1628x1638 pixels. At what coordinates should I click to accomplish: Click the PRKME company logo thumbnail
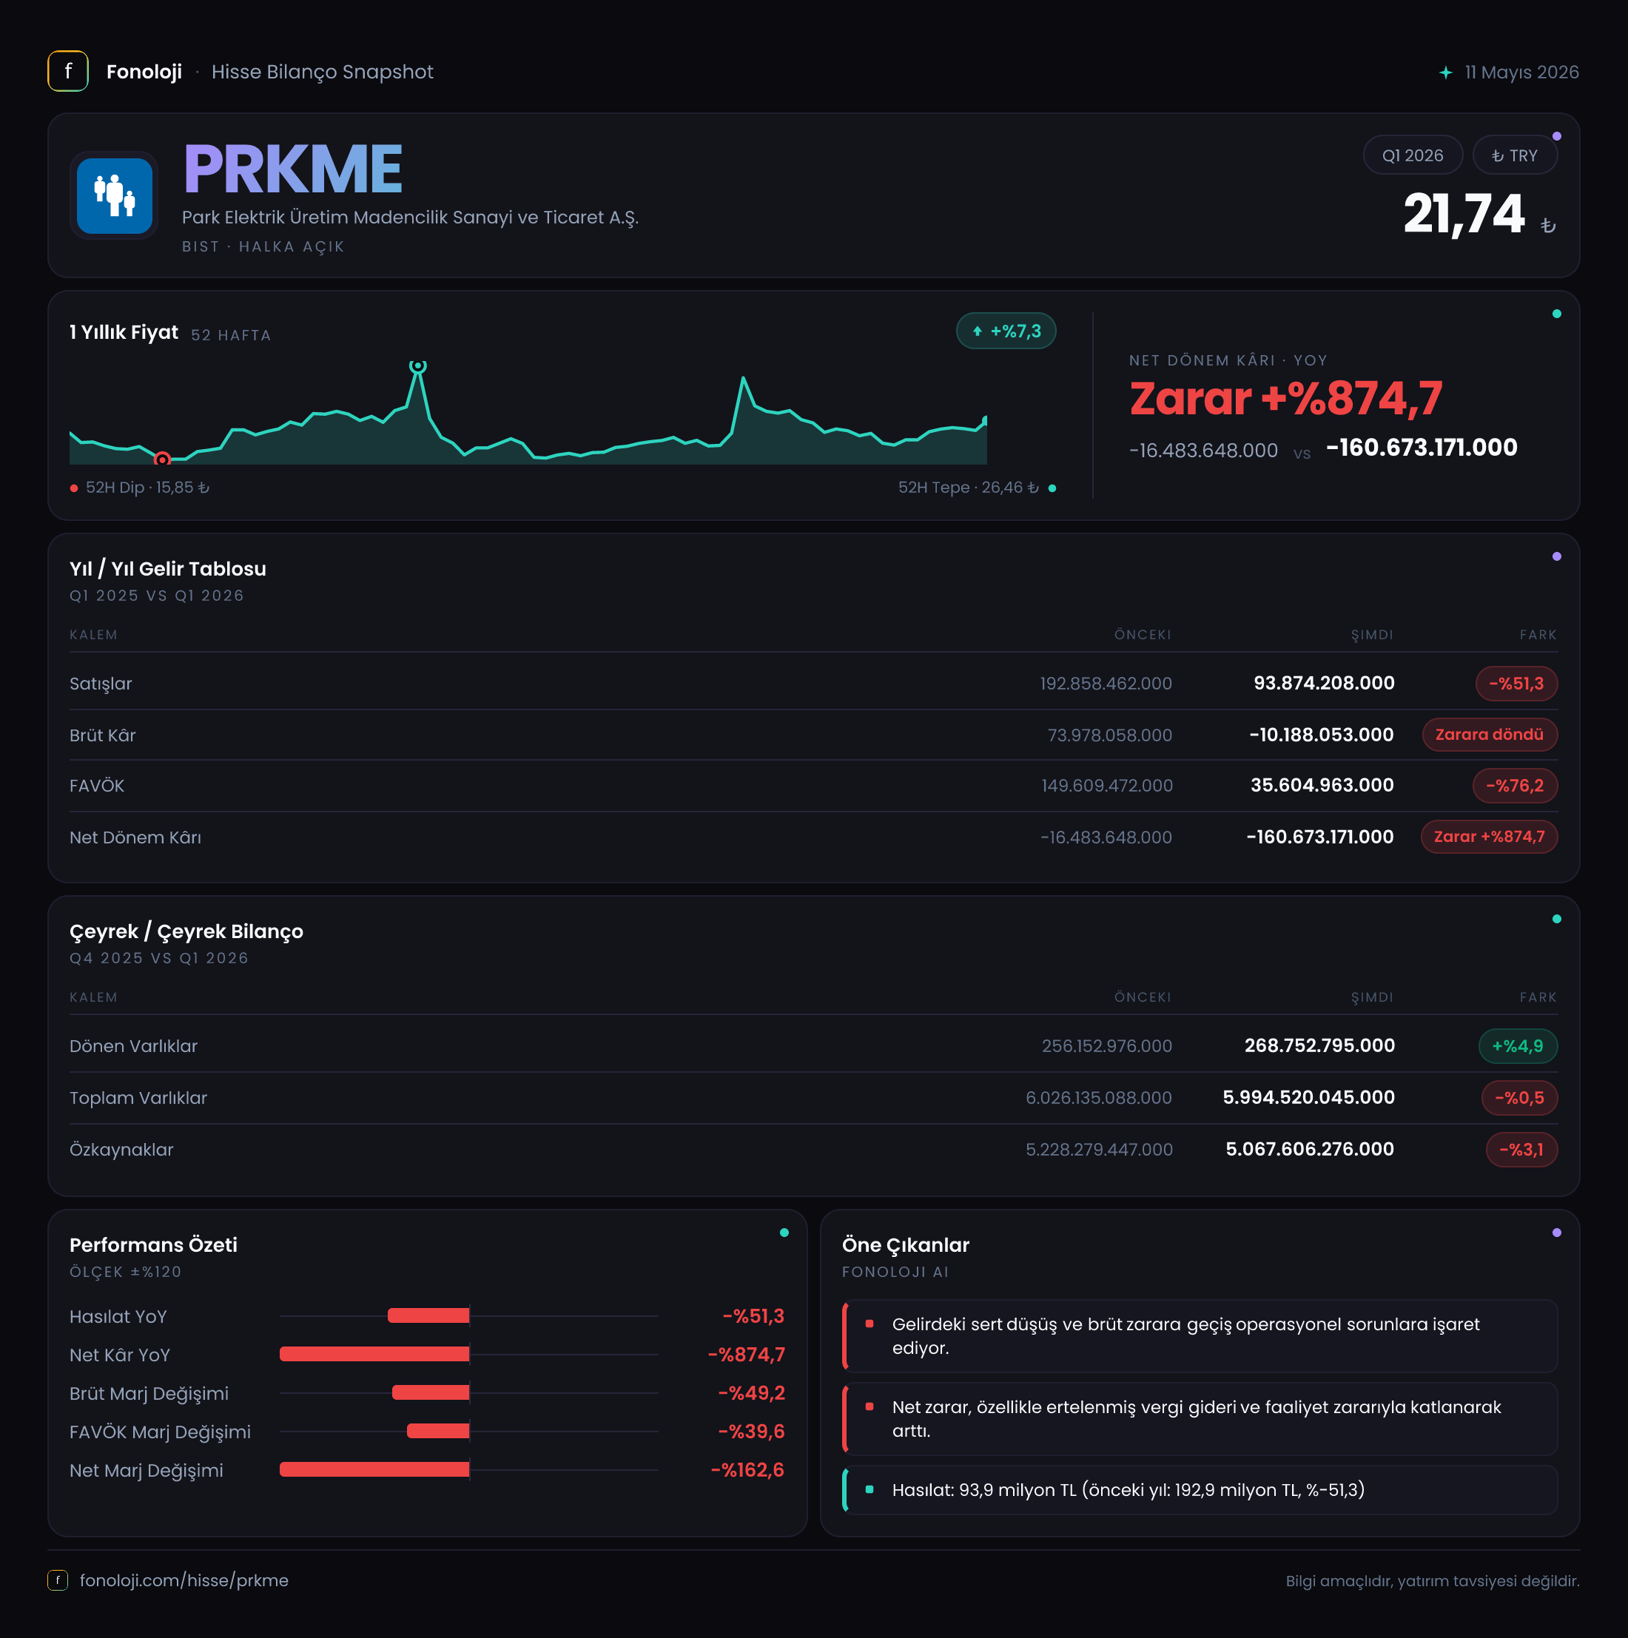tap(115, 196)
